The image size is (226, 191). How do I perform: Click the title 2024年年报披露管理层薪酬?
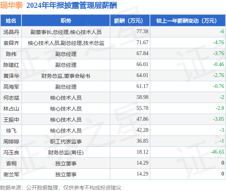[72, 6]
